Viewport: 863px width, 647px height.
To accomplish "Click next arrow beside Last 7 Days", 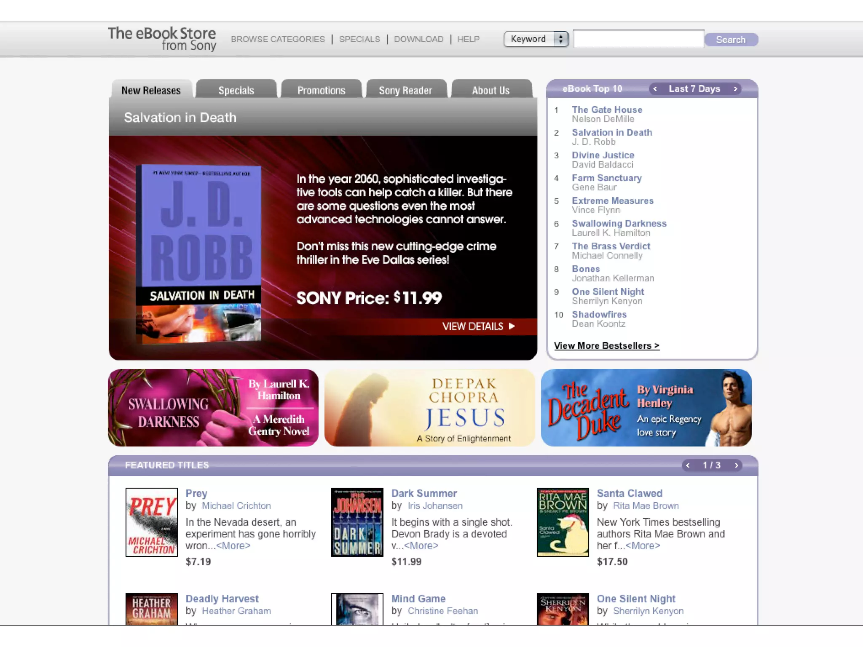I will [x=735, y=89].
